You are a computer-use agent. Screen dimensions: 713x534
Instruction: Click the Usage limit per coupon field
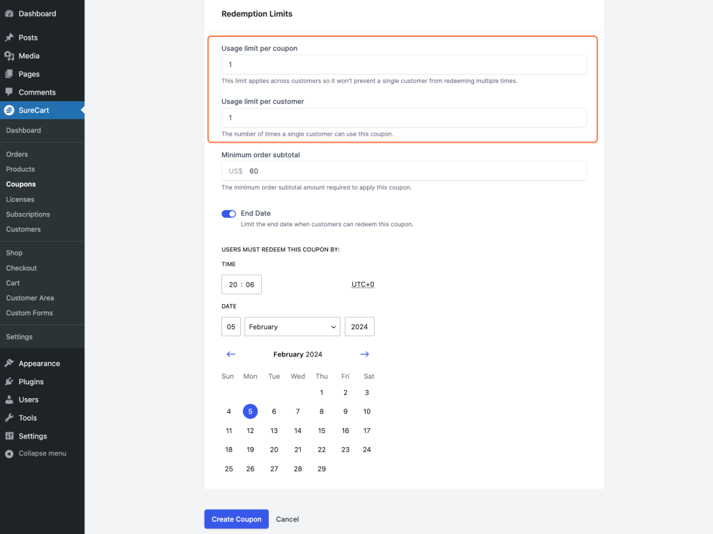pyautogui.click(x=404, y=64)
